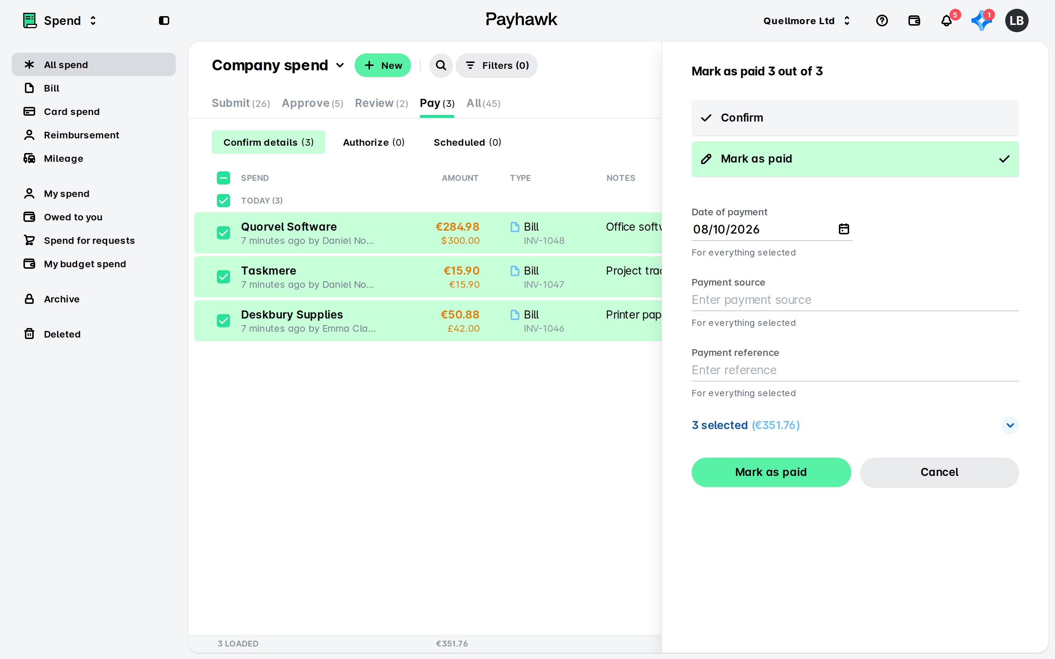Switch to the Submit (26) tab
Screen dimensions: 1055x659
(x=241, y=103)
